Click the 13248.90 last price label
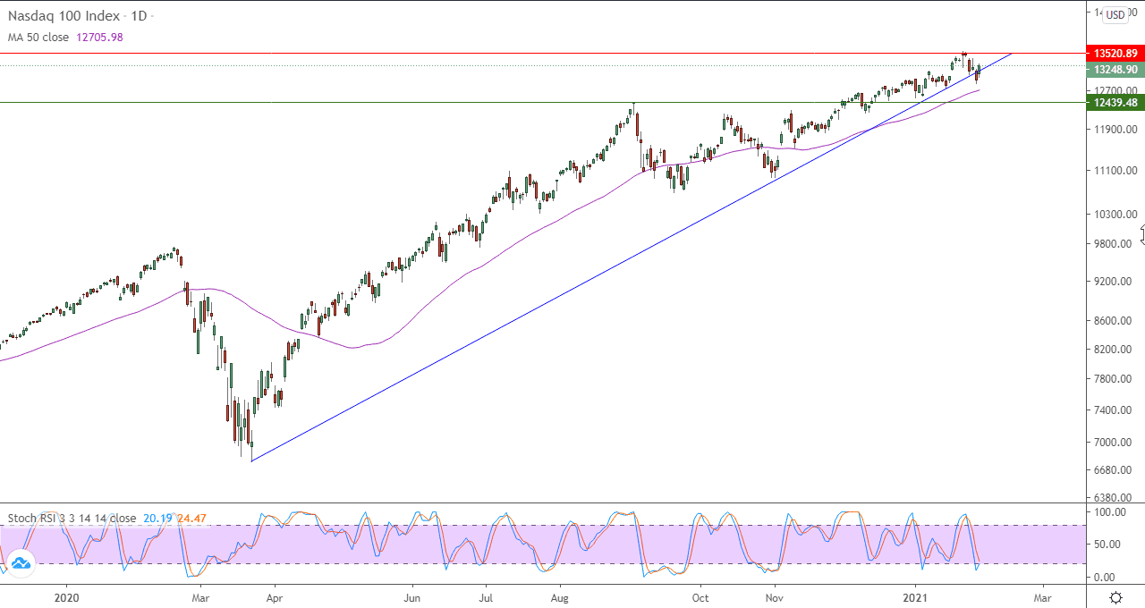The height and width of the screenshot is (608, 1145). tap(1115, 70)
